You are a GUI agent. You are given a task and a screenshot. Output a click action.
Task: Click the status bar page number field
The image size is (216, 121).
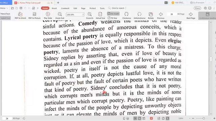click(7, 118)
